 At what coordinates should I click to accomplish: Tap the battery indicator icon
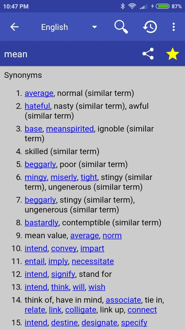pyautogui.click(x=163, y=6)
